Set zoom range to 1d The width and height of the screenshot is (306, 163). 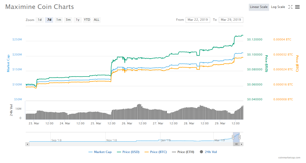[x=40, y=20]
